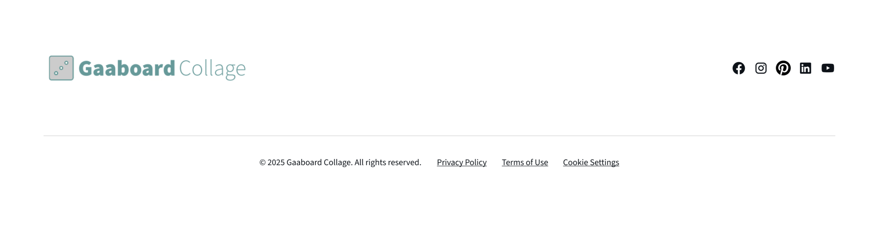Open the LinkedIn company page
885x237 pixels.
tap(806, 68)
